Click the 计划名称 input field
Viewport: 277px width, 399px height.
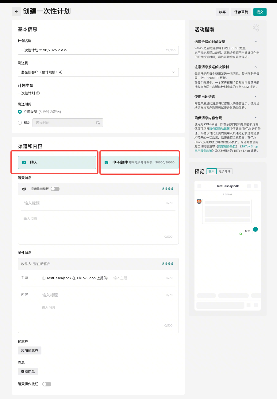click(x=92, y=50)
